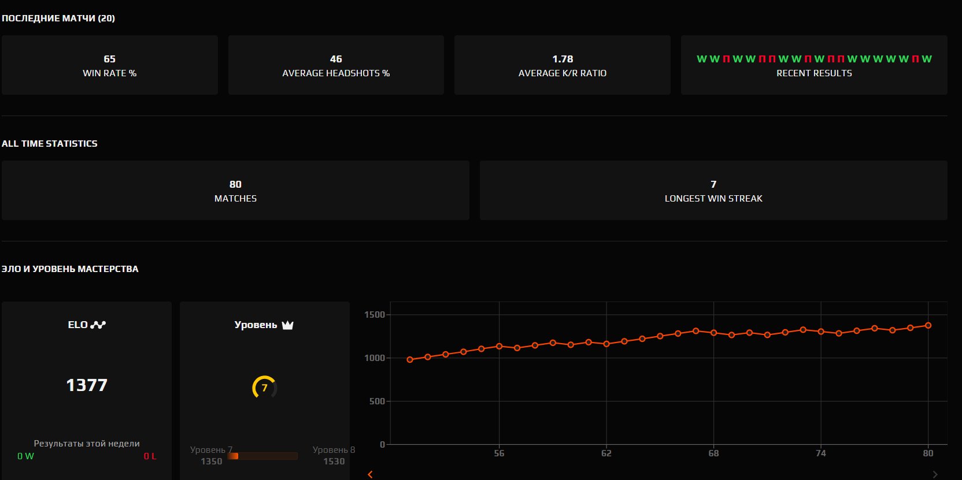This screenshot has height=480, width=962.
Task: Click the crown icon next to Уровень
Action: (x=287, y=325)
